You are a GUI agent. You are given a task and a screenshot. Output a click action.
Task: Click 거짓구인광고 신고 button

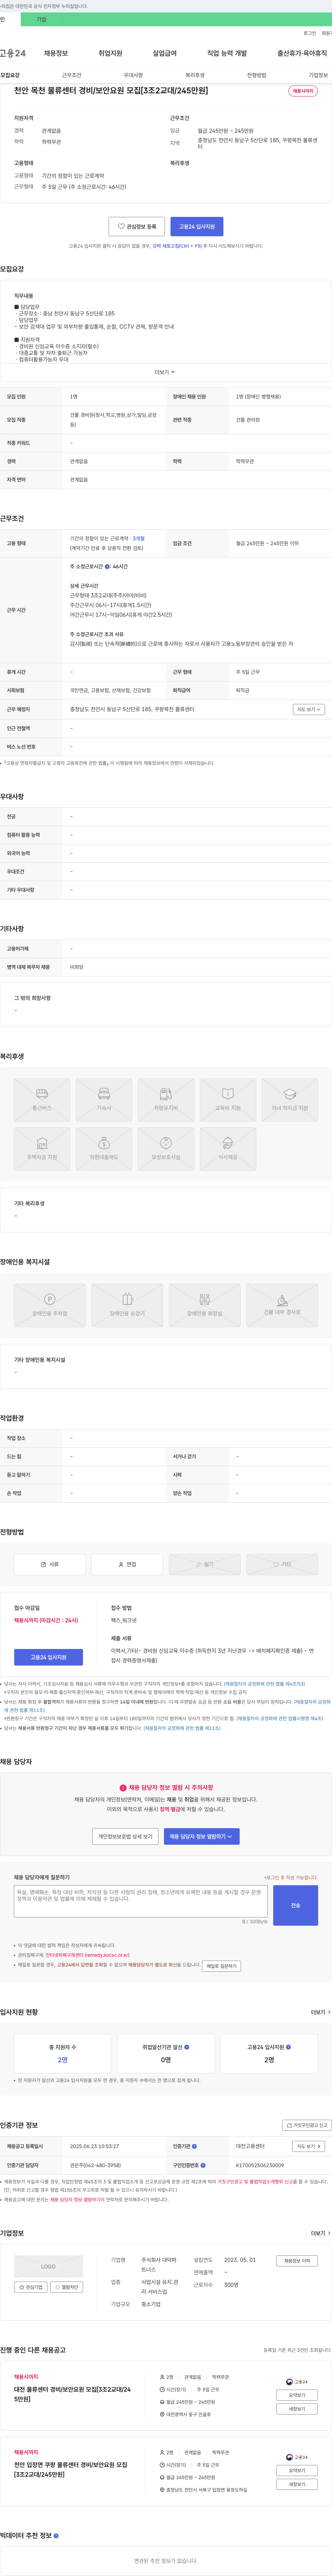coord(307,2125)
